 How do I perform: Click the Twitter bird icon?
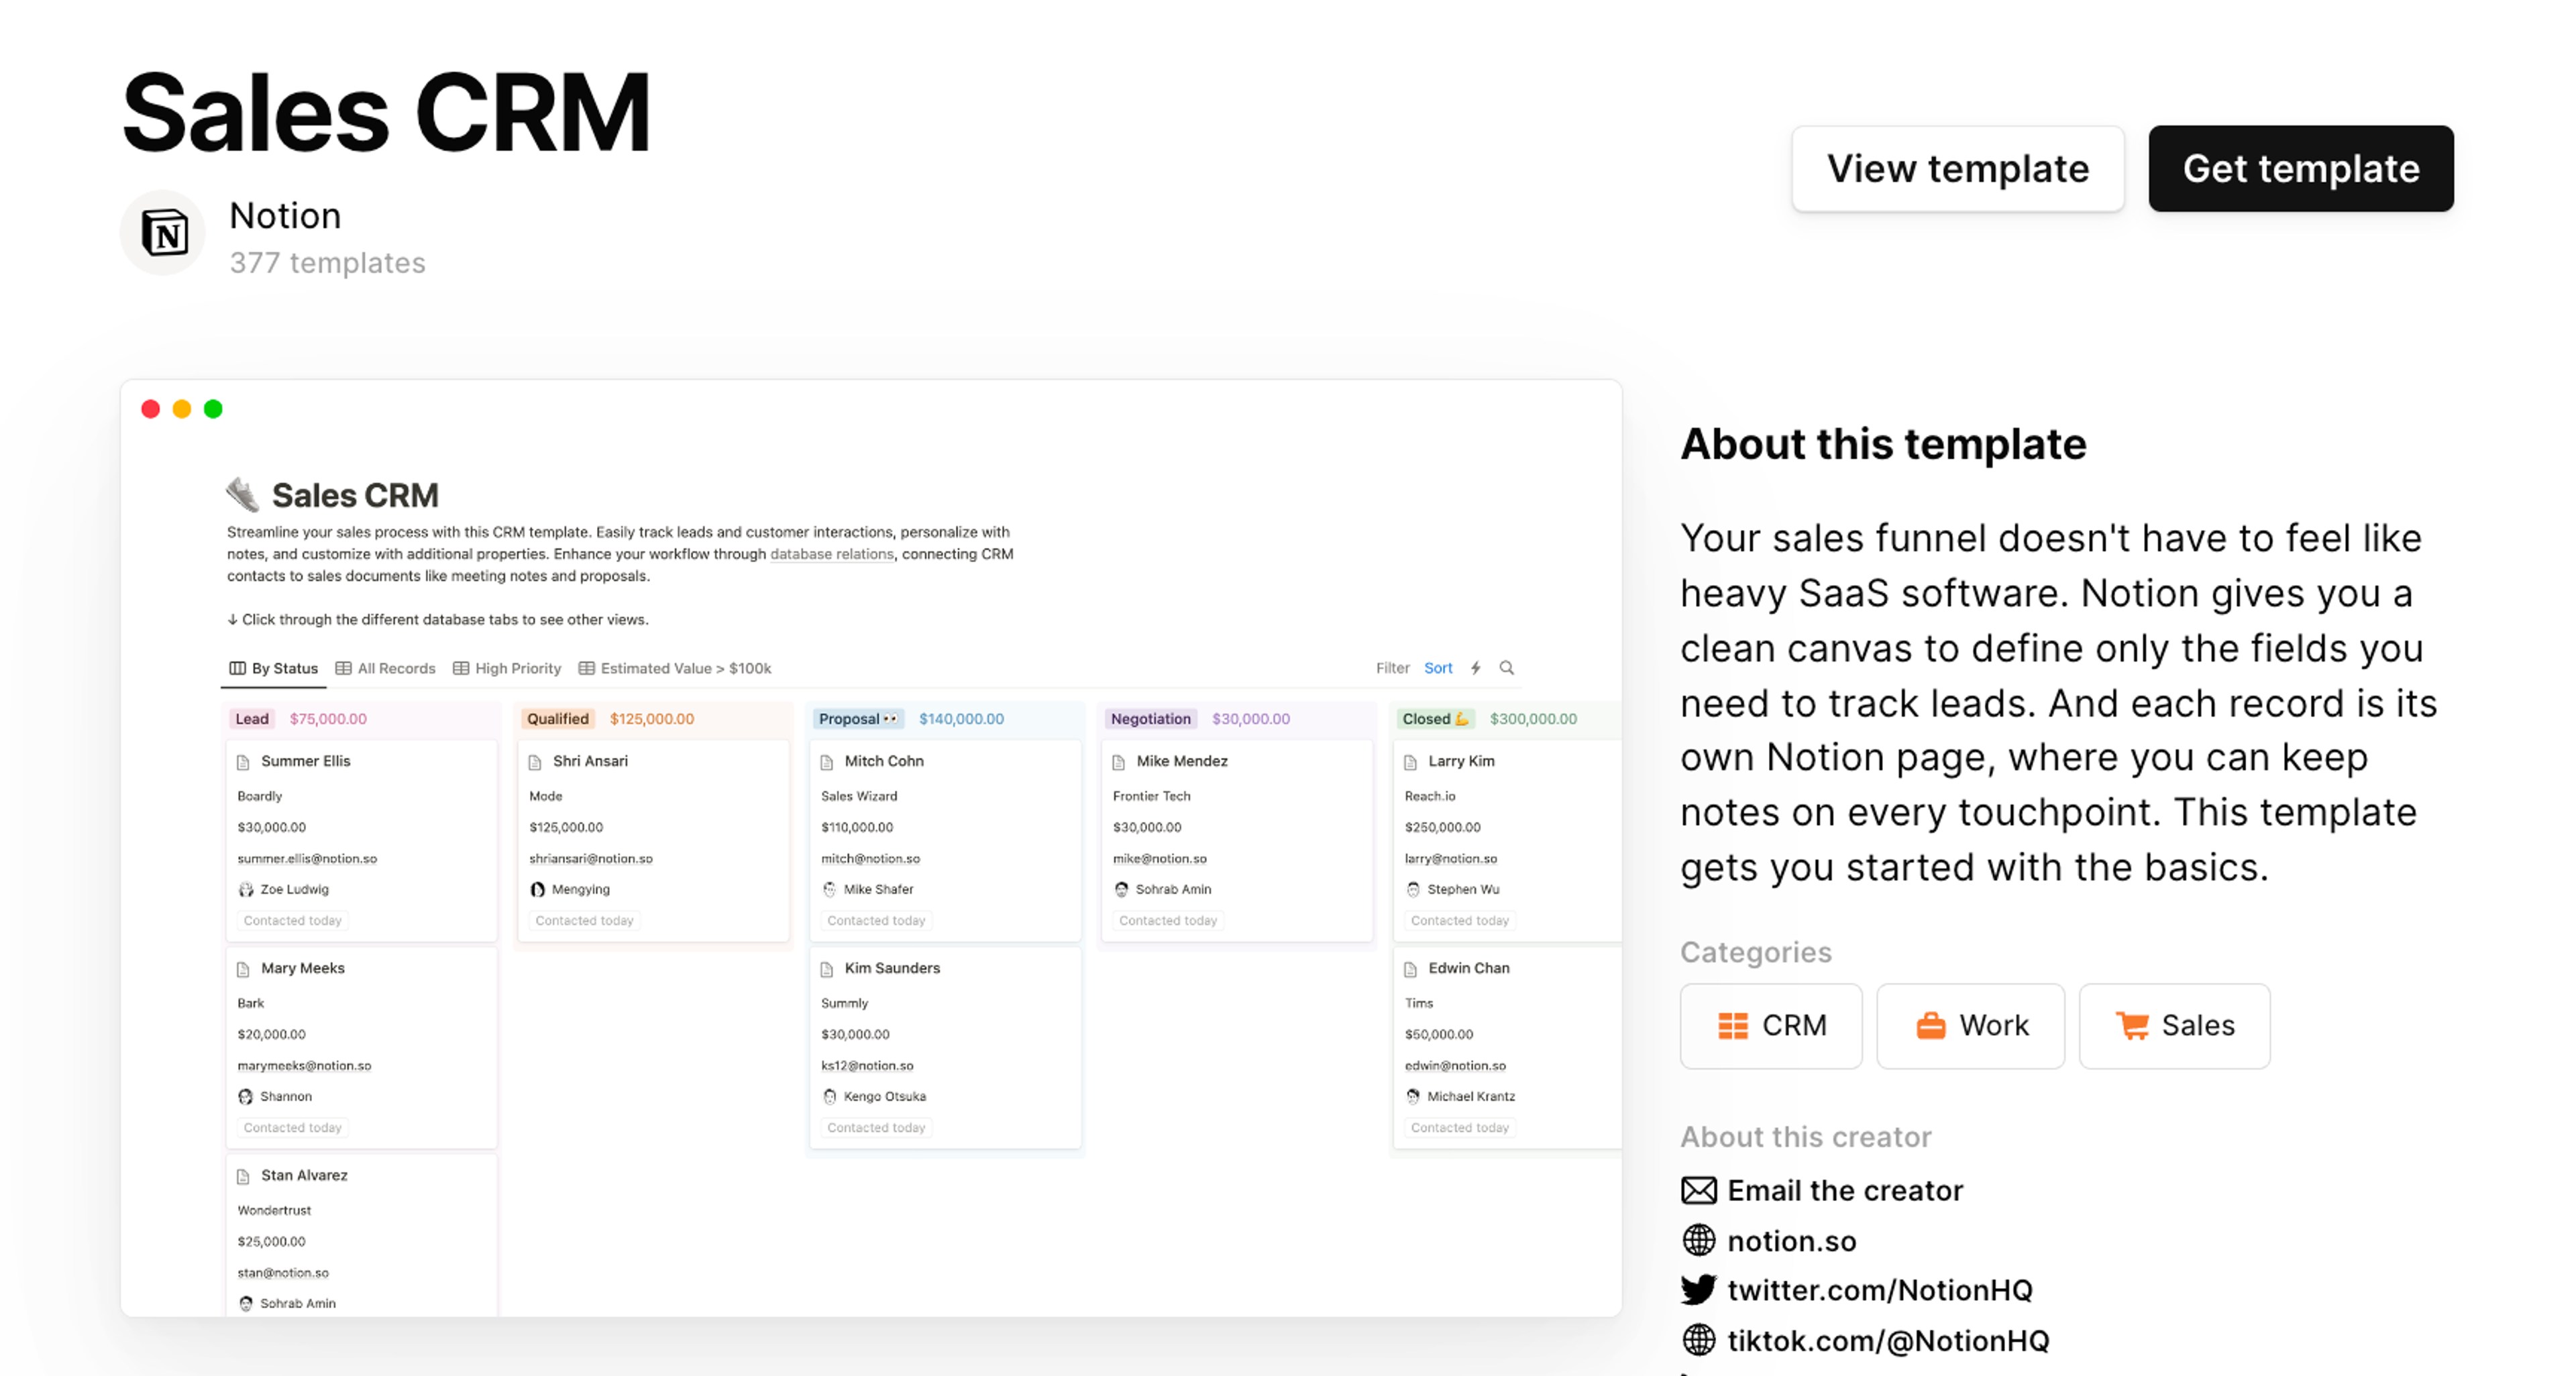tap(1698, 1290)
